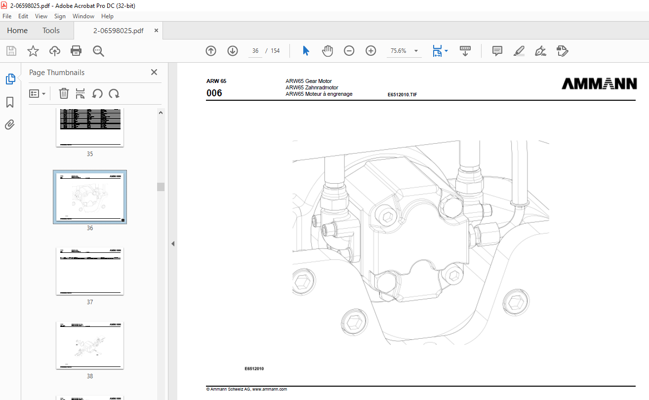Rotate page counterclockwise icon
This screenshot has width=649, height=400.
(97, 93)
